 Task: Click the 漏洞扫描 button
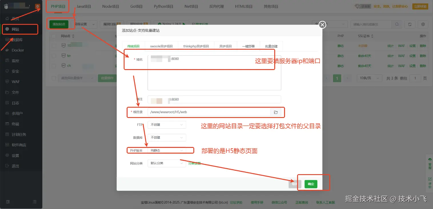(x=112, y=24)
